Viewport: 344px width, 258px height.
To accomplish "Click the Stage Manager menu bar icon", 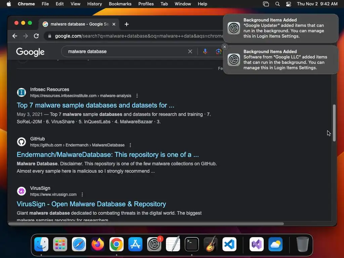I will (266, 4).
